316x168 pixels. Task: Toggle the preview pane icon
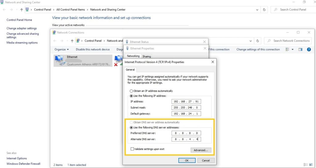pos(300,50)
